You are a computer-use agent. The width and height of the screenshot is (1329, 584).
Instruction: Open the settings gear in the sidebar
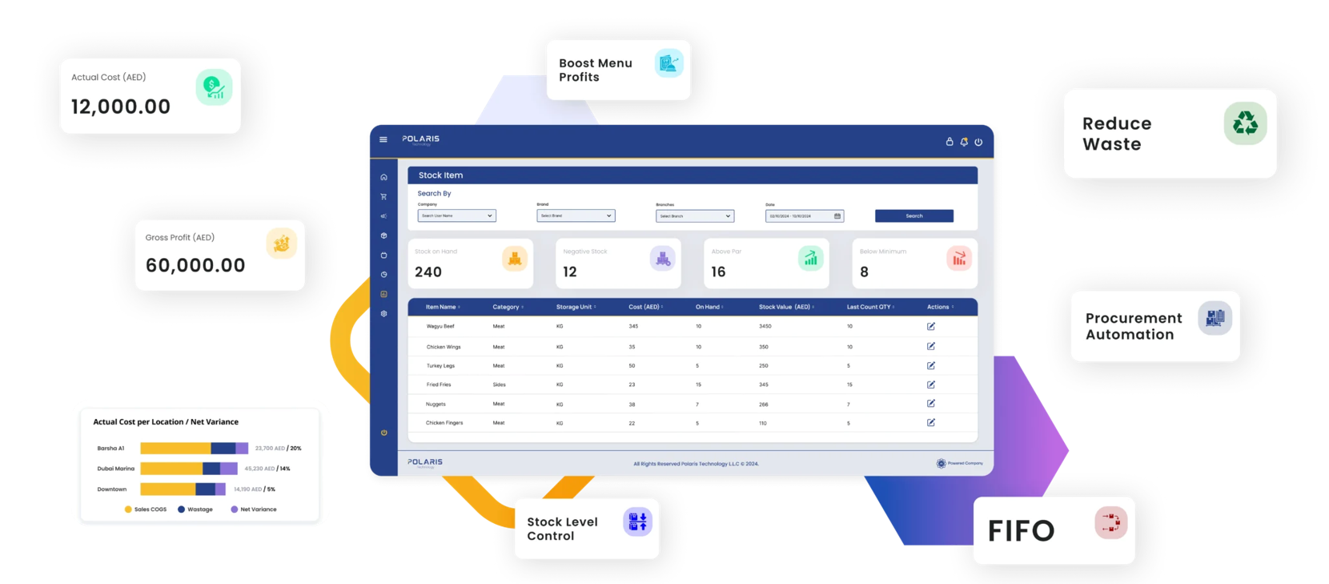click(x=383, y=314)
